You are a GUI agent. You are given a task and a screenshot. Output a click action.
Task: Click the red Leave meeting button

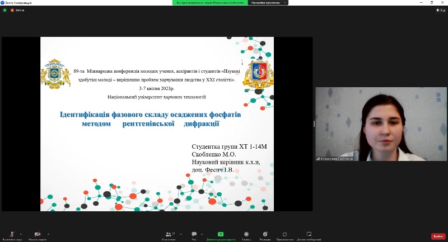(x=438, y=236)
